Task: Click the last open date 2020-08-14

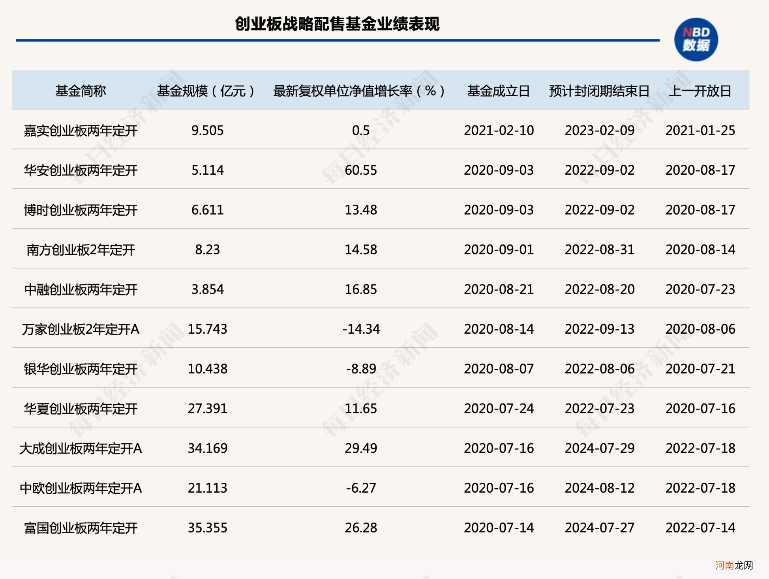Action: [700, 250]
